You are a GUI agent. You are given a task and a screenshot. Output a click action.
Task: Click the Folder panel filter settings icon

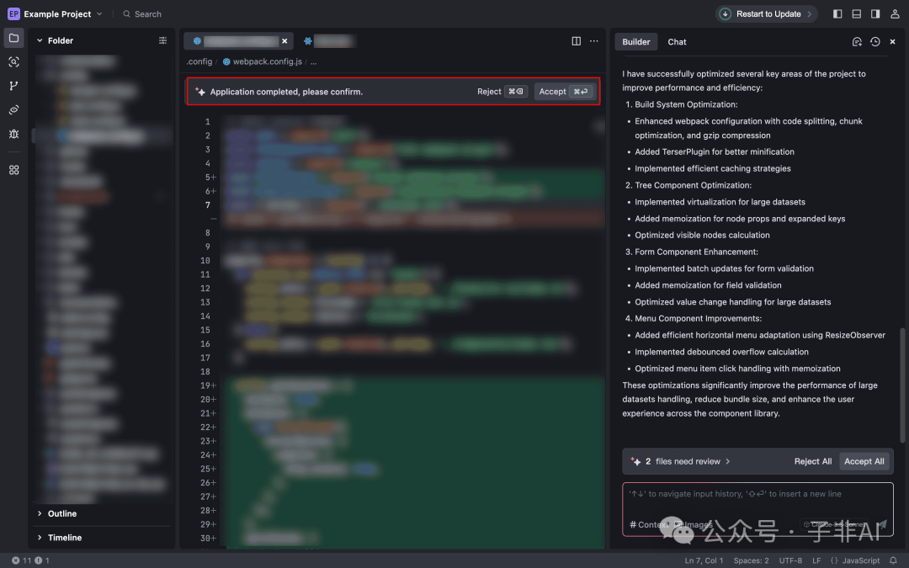coord(163,40)
